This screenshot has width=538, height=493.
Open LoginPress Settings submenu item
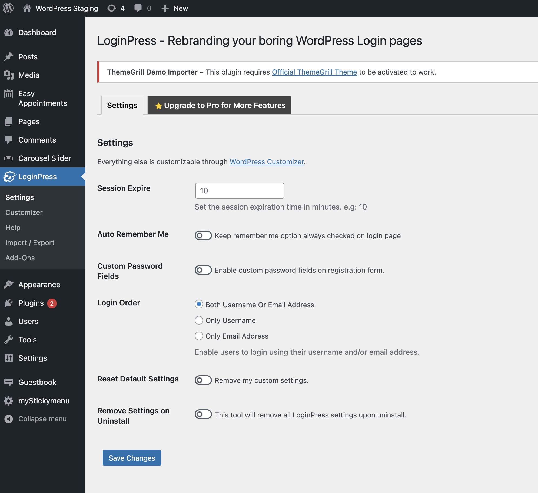point(20,197)
